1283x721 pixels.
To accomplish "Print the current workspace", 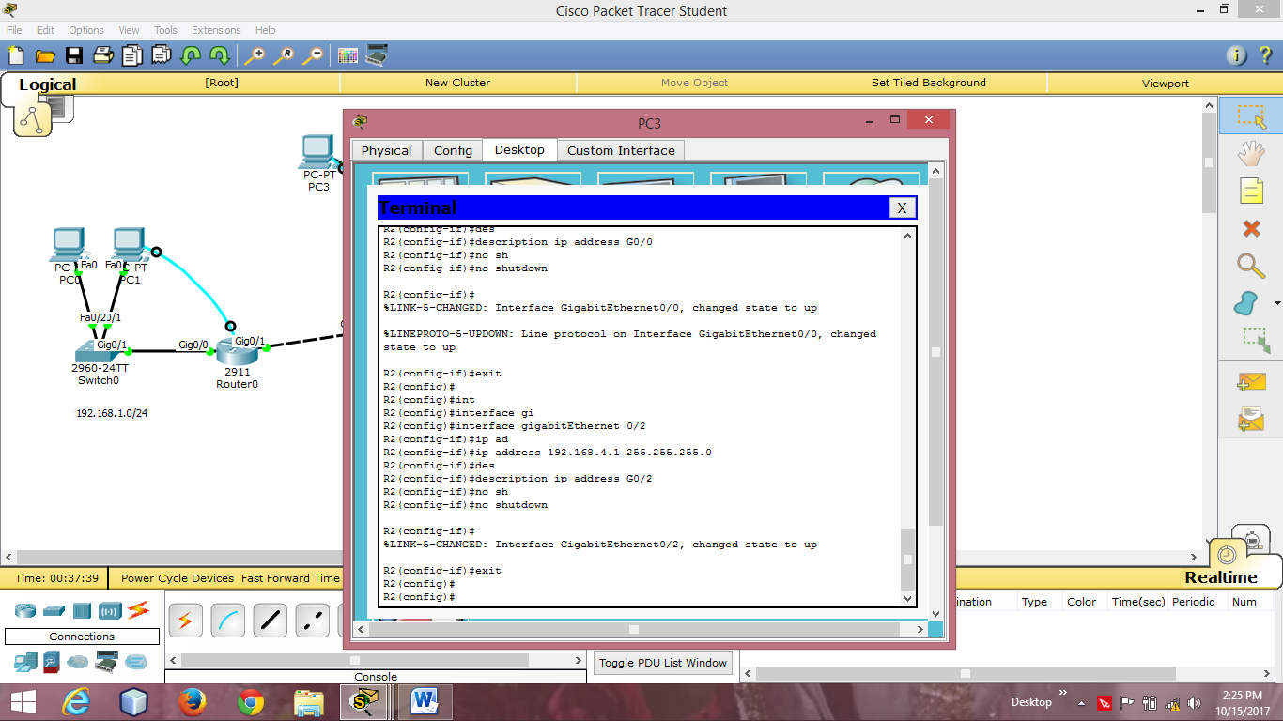I will (x=103, y=55).
